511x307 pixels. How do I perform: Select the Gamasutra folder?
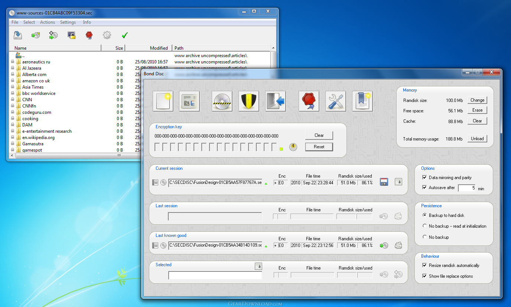[33, 144]
